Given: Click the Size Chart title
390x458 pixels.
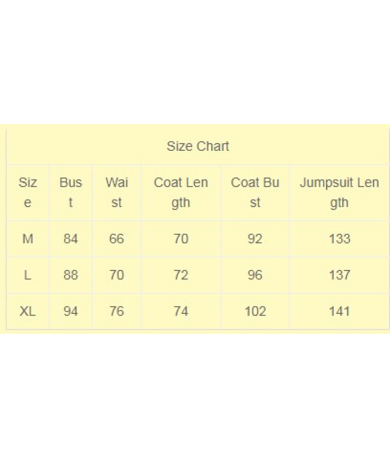Looking at the screenshot, I should click(x=198, y=146).
